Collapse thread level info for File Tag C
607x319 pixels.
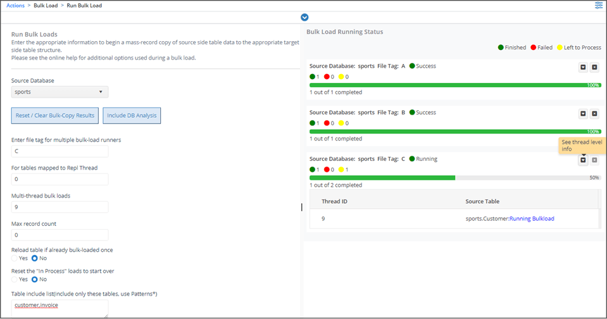[583, 160]
